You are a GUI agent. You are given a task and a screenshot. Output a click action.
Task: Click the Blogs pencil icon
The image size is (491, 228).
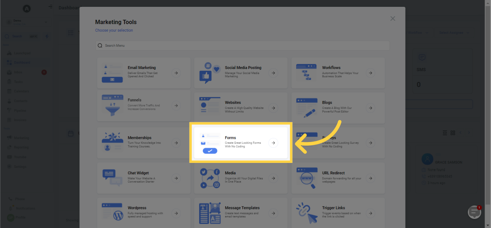pyautogui.click(x=307, y=108)
